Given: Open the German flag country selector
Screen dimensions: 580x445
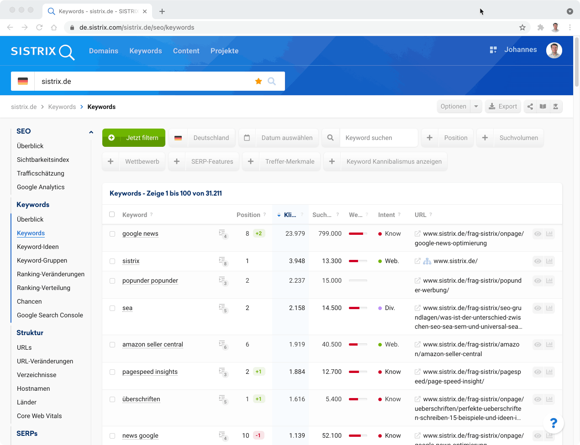Looking at the screenshot, I should [23, 81].
